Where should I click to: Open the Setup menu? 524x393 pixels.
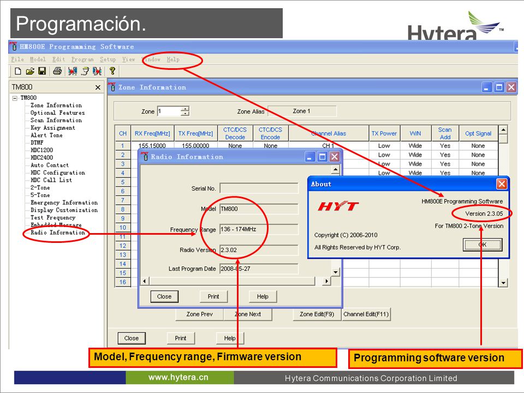[108, 59]
